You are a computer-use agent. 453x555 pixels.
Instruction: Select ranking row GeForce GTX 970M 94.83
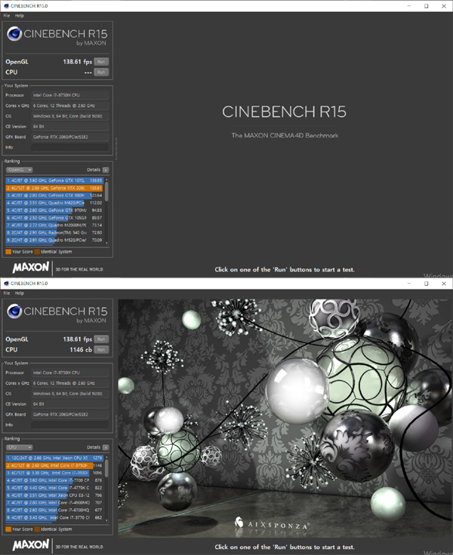pyautogui.click(x=54, y=210)
